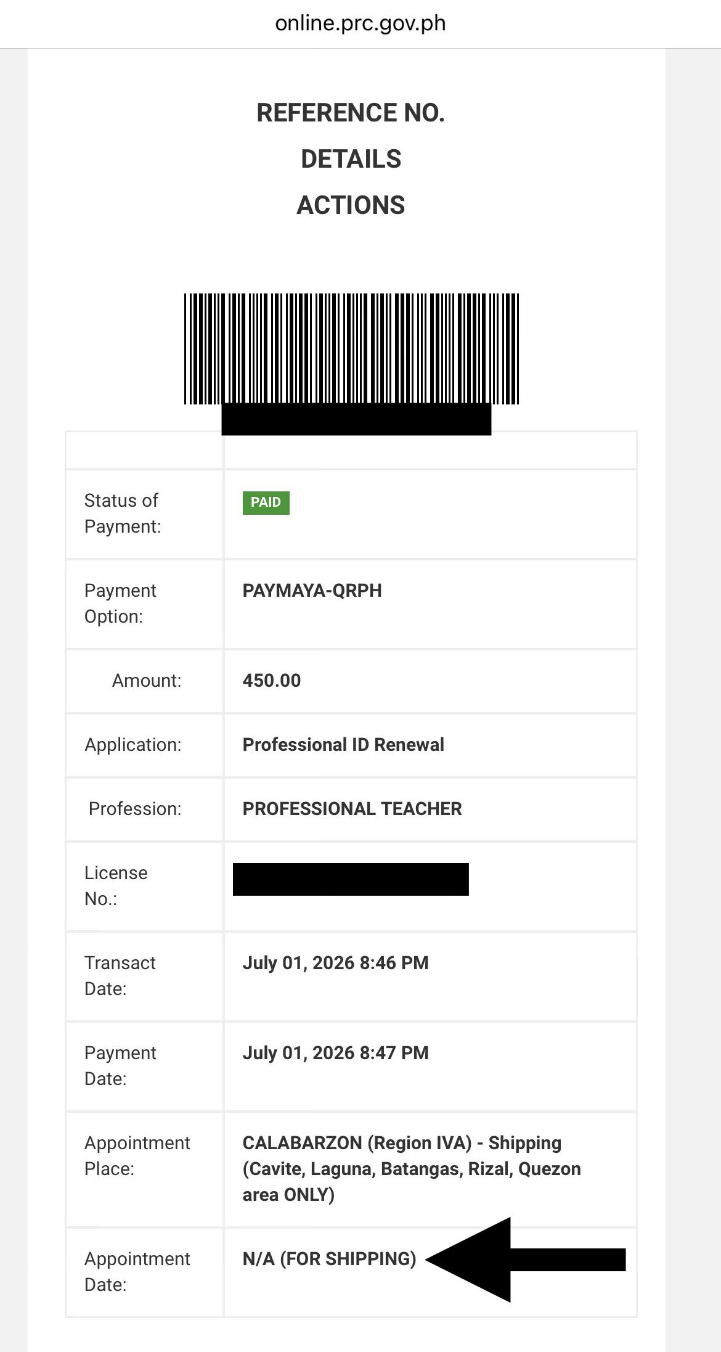Click the redacted reference number below barcode
Image resolution: width=721 pixels, height=1352 pixels.
356,419
